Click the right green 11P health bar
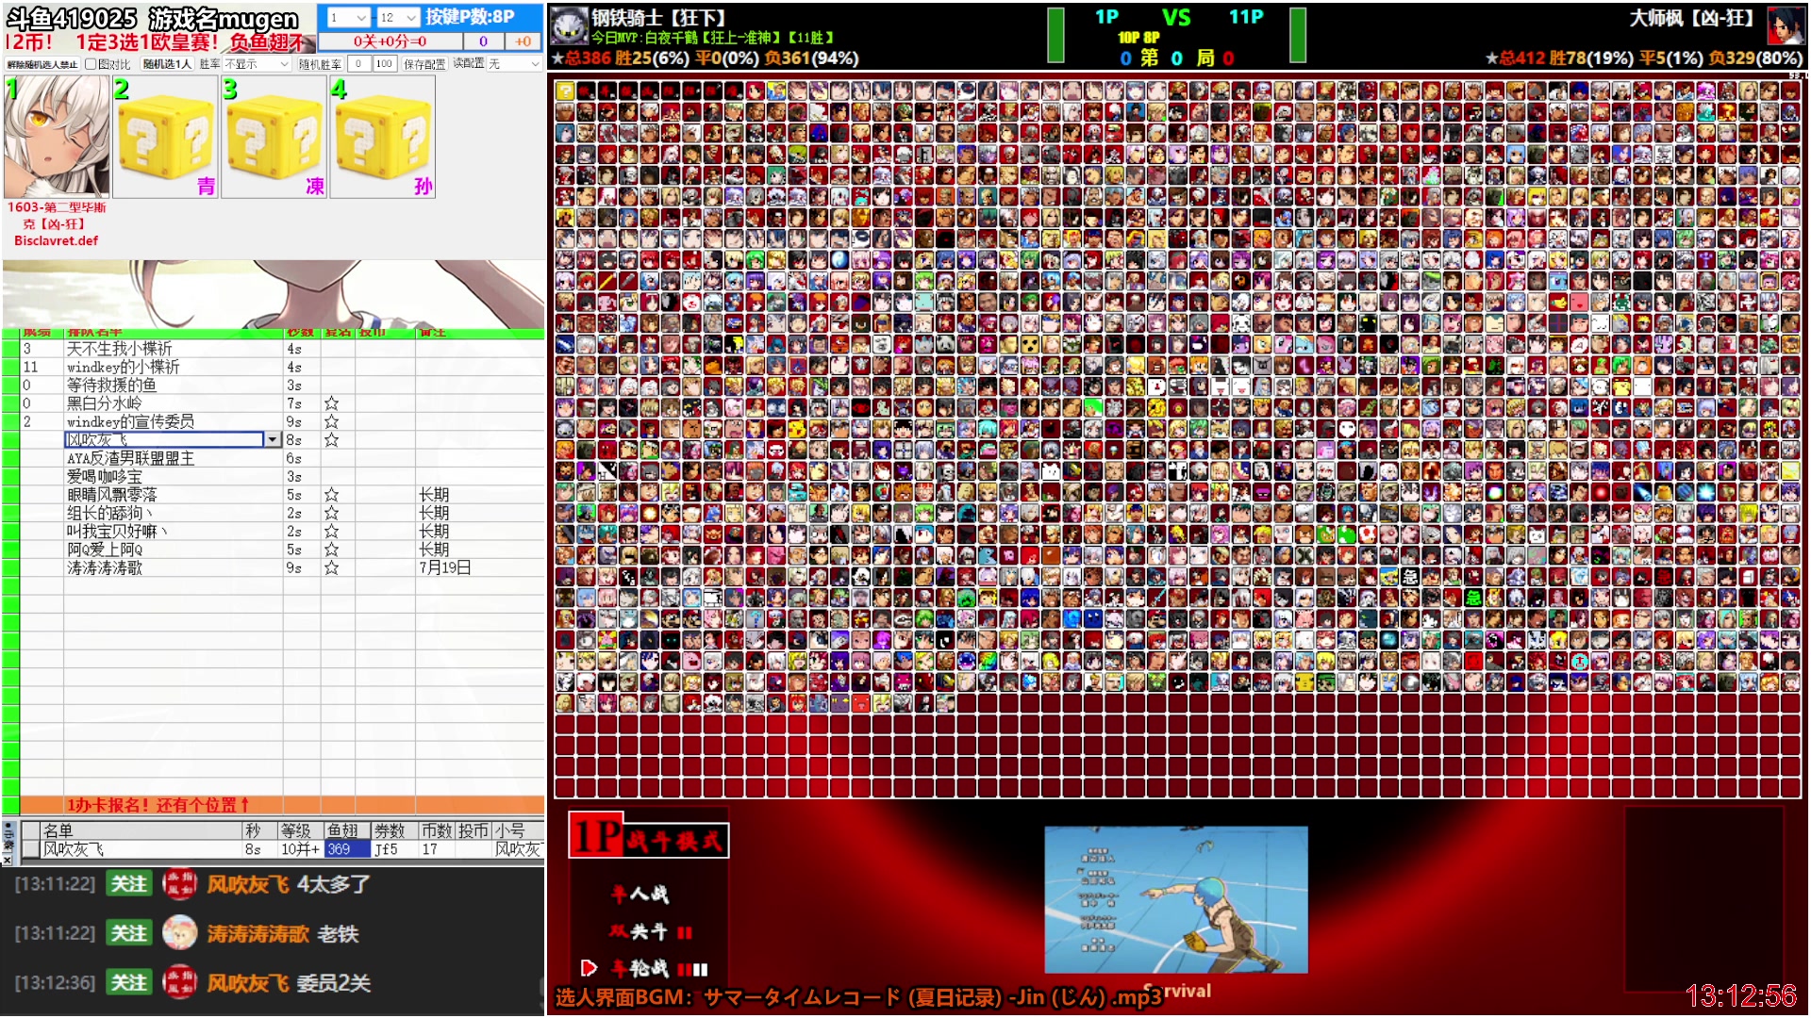Screen dimensions: 1811x1018 1298,35
